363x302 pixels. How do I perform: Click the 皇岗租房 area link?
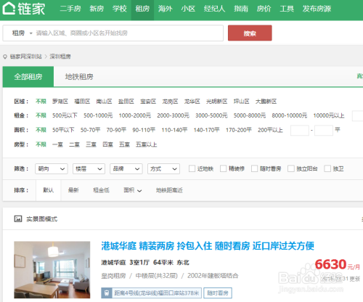coord(113,276)
